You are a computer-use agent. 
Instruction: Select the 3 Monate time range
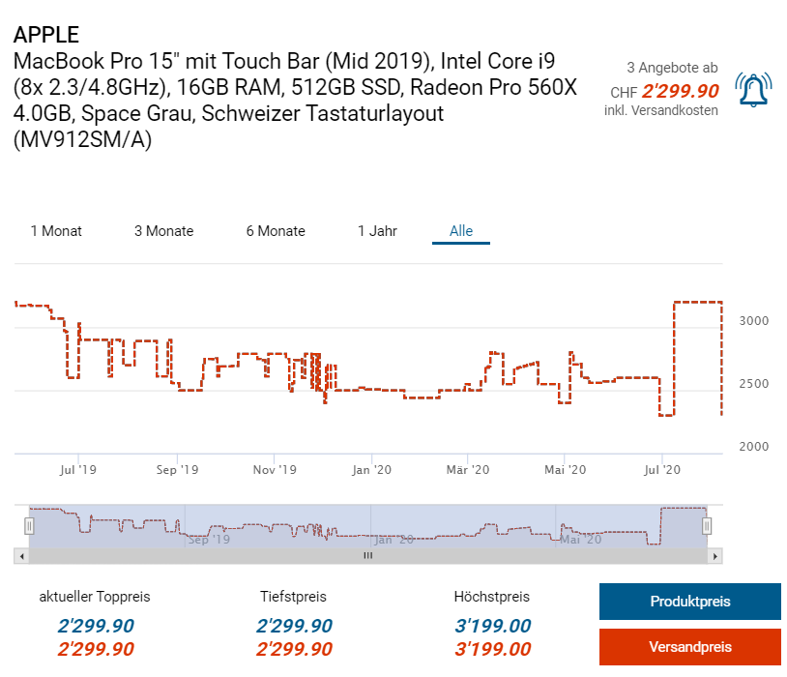coord(163,231)
